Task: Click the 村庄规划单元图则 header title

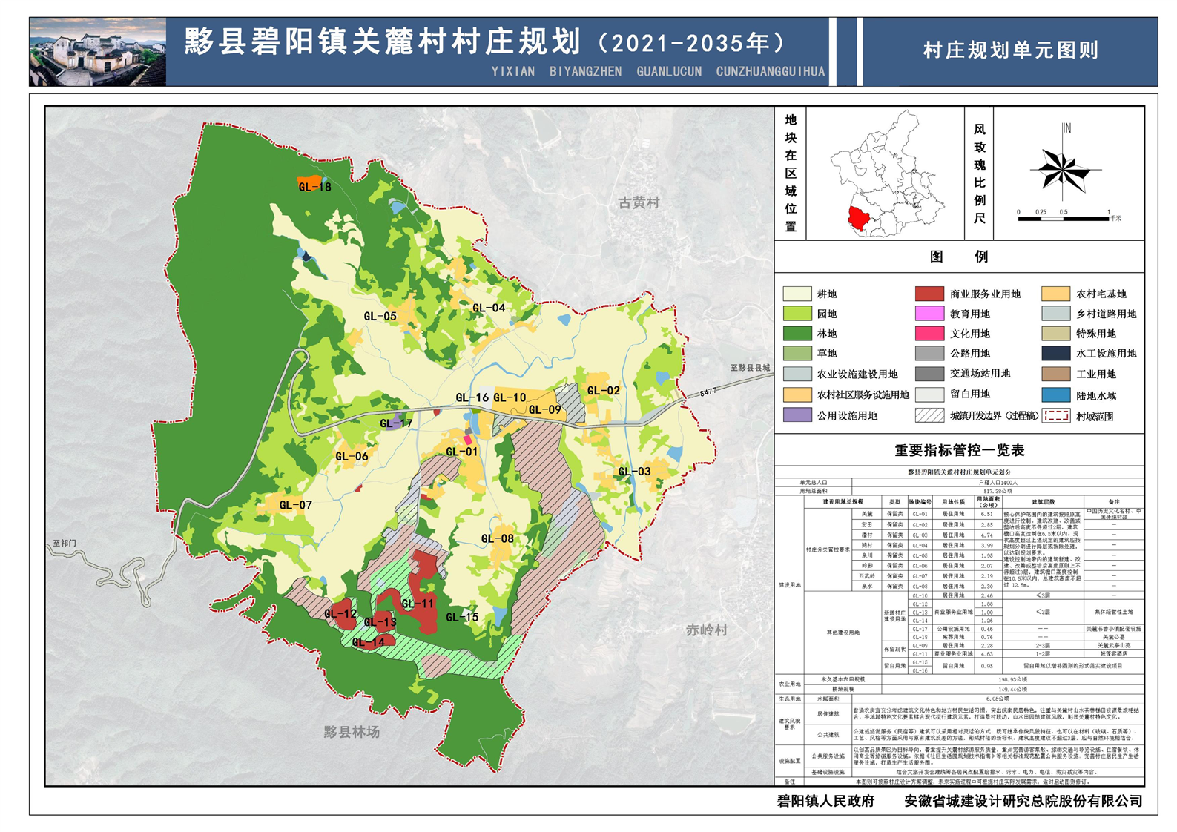Action: [x=1010, y=50]
